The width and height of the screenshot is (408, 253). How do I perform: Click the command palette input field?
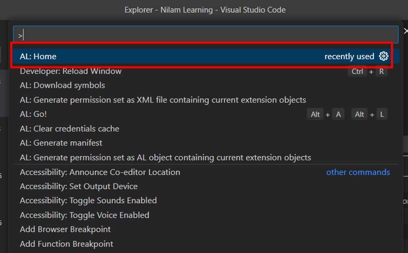point(206,35)
